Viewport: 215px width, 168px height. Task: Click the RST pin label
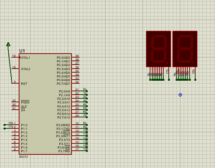pos(24,84)
